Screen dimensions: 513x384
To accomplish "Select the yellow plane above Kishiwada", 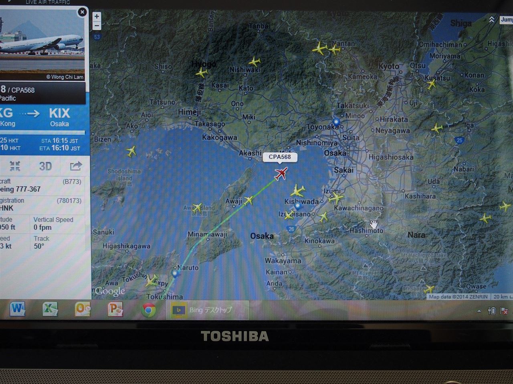I will click(297, 190).
